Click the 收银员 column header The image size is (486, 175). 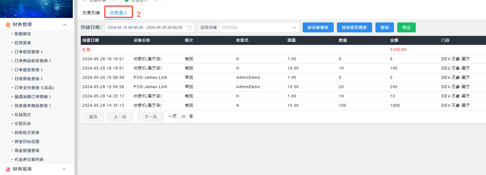point(242,40)
